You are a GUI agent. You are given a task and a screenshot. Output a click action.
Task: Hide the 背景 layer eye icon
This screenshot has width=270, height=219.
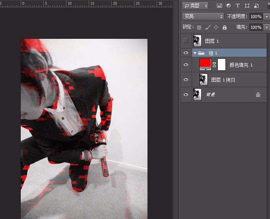pos(186,95)
